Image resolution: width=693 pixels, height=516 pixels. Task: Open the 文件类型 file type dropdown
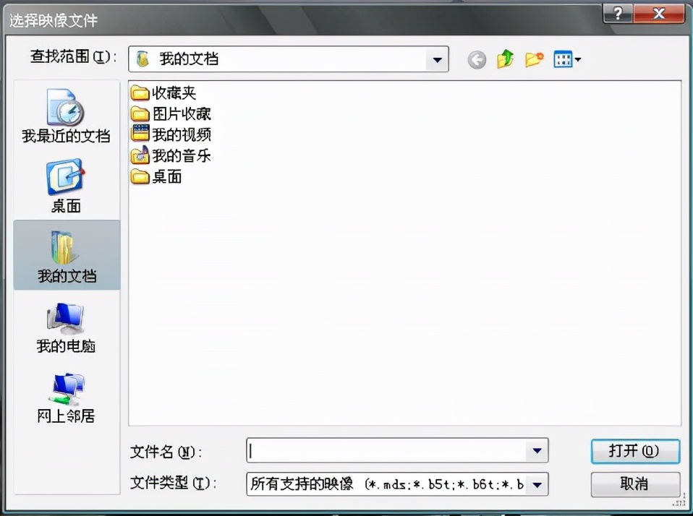(535, 485)
